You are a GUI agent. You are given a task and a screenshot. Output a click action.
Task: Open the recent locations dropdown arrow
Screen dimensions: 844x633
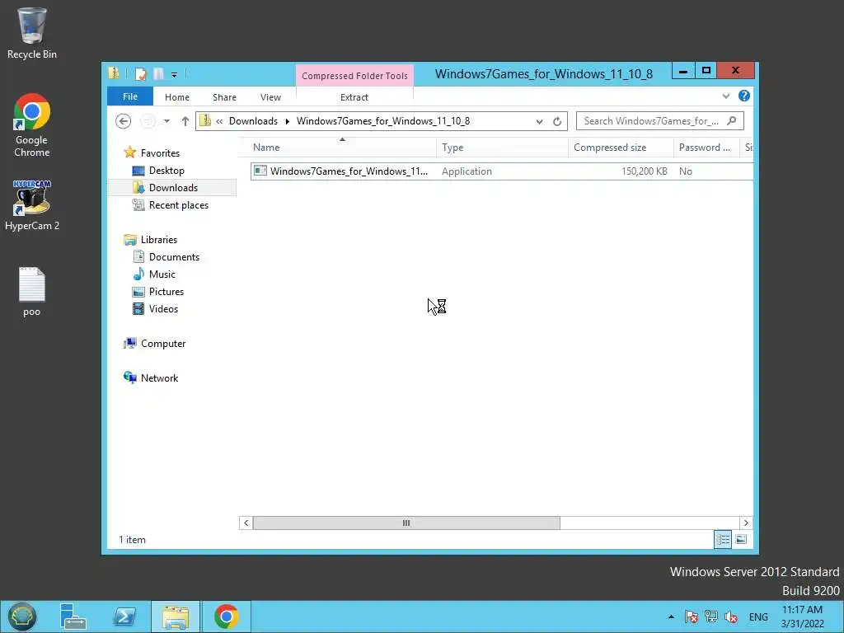pos(166,121)
